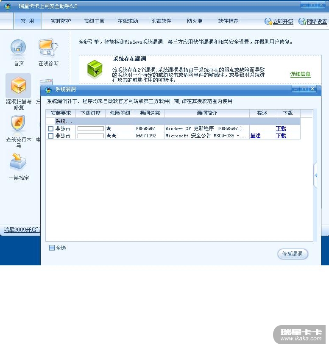
Task: Click the Rising logo in main title bar
Action: tap(7, 6)
